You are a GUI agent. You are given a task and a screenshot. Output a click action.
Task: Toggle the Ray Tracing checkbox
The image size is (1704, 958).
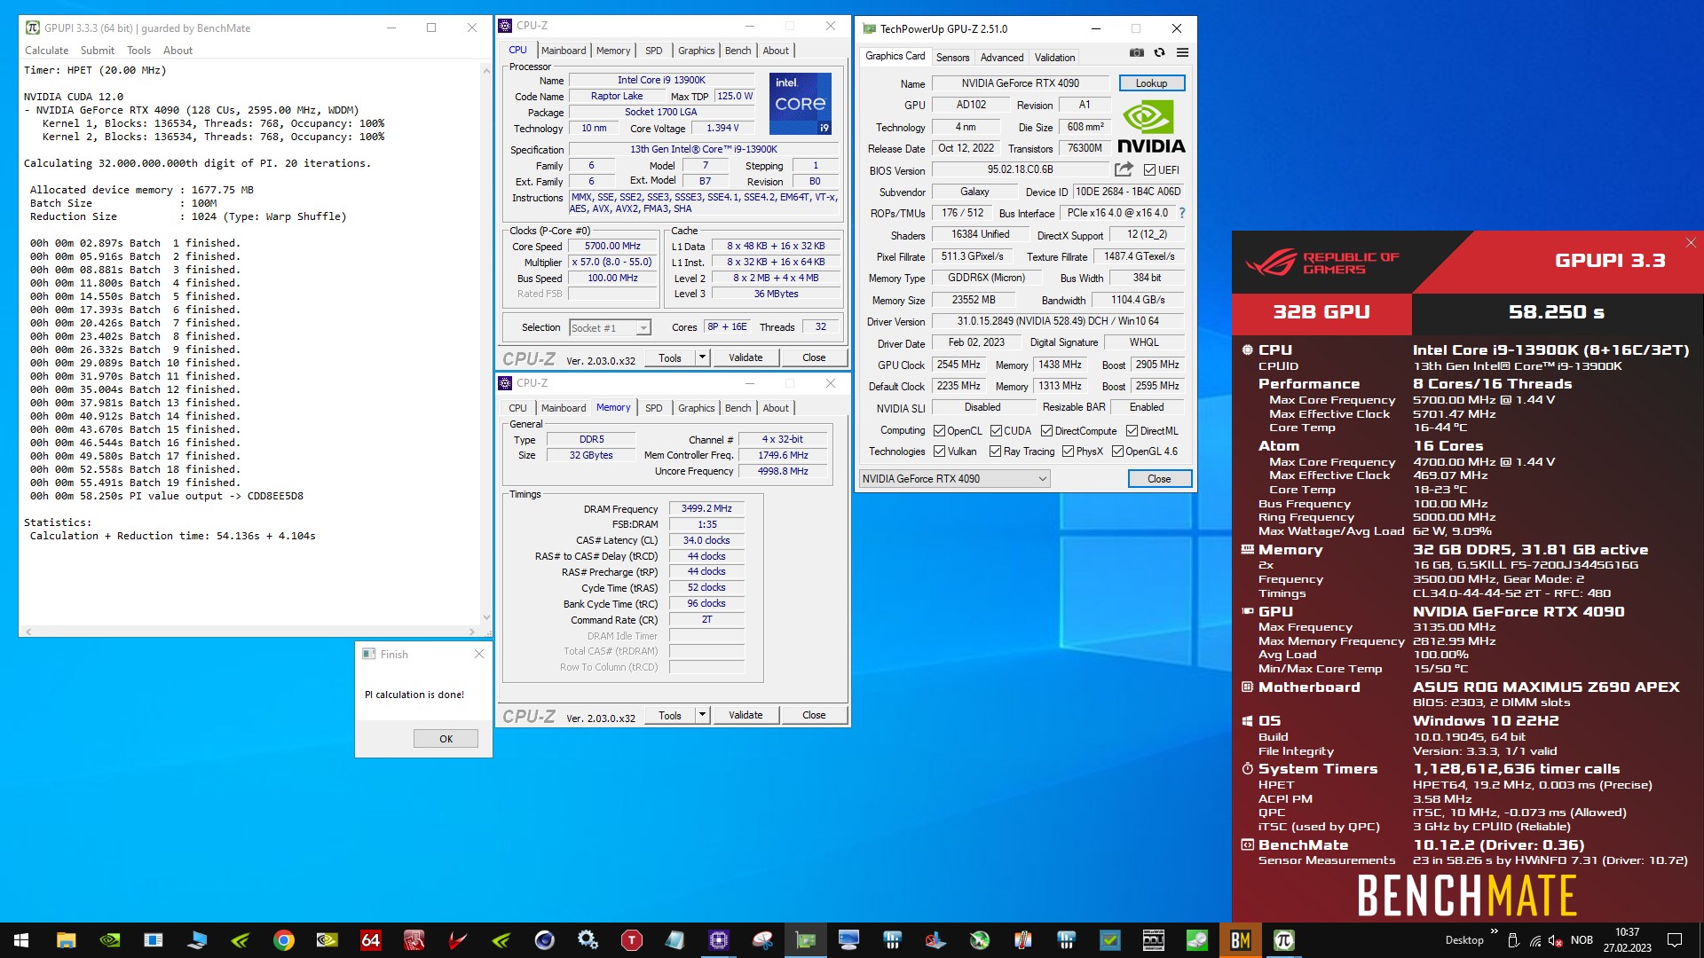pyautogui.click(x=995, y=452)
